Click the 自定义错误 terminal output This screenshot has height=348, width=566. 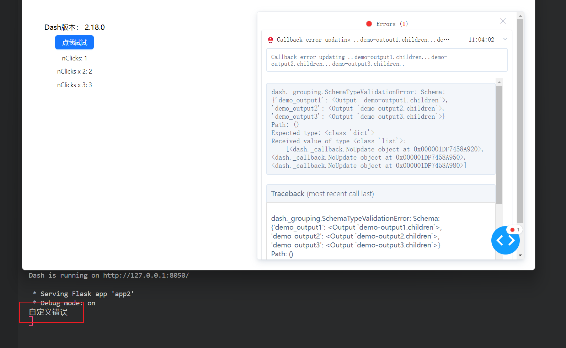48,312
